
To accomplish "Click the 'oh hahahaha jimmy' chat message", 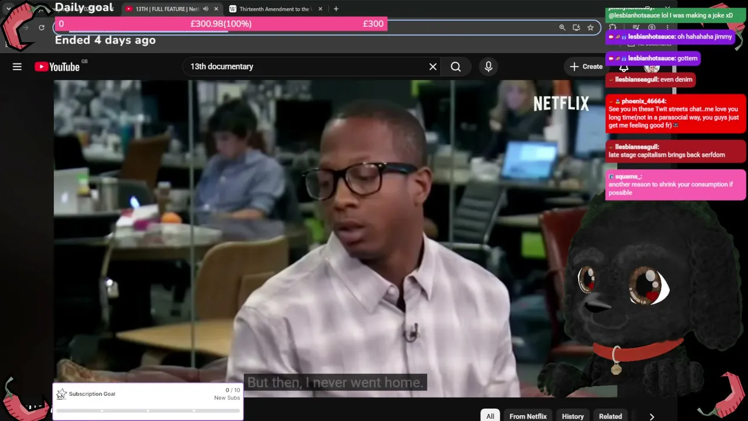I will [670, 37].
